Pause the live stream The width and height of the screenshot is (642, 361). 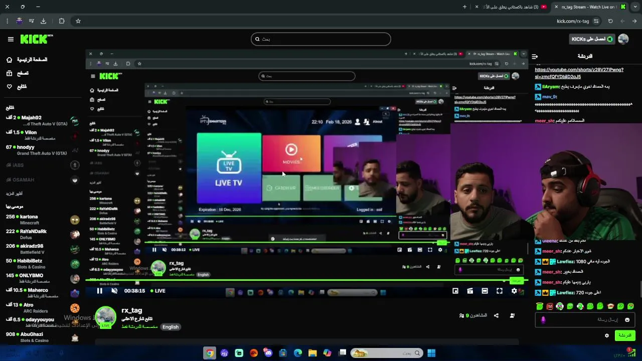click(99, 291)
